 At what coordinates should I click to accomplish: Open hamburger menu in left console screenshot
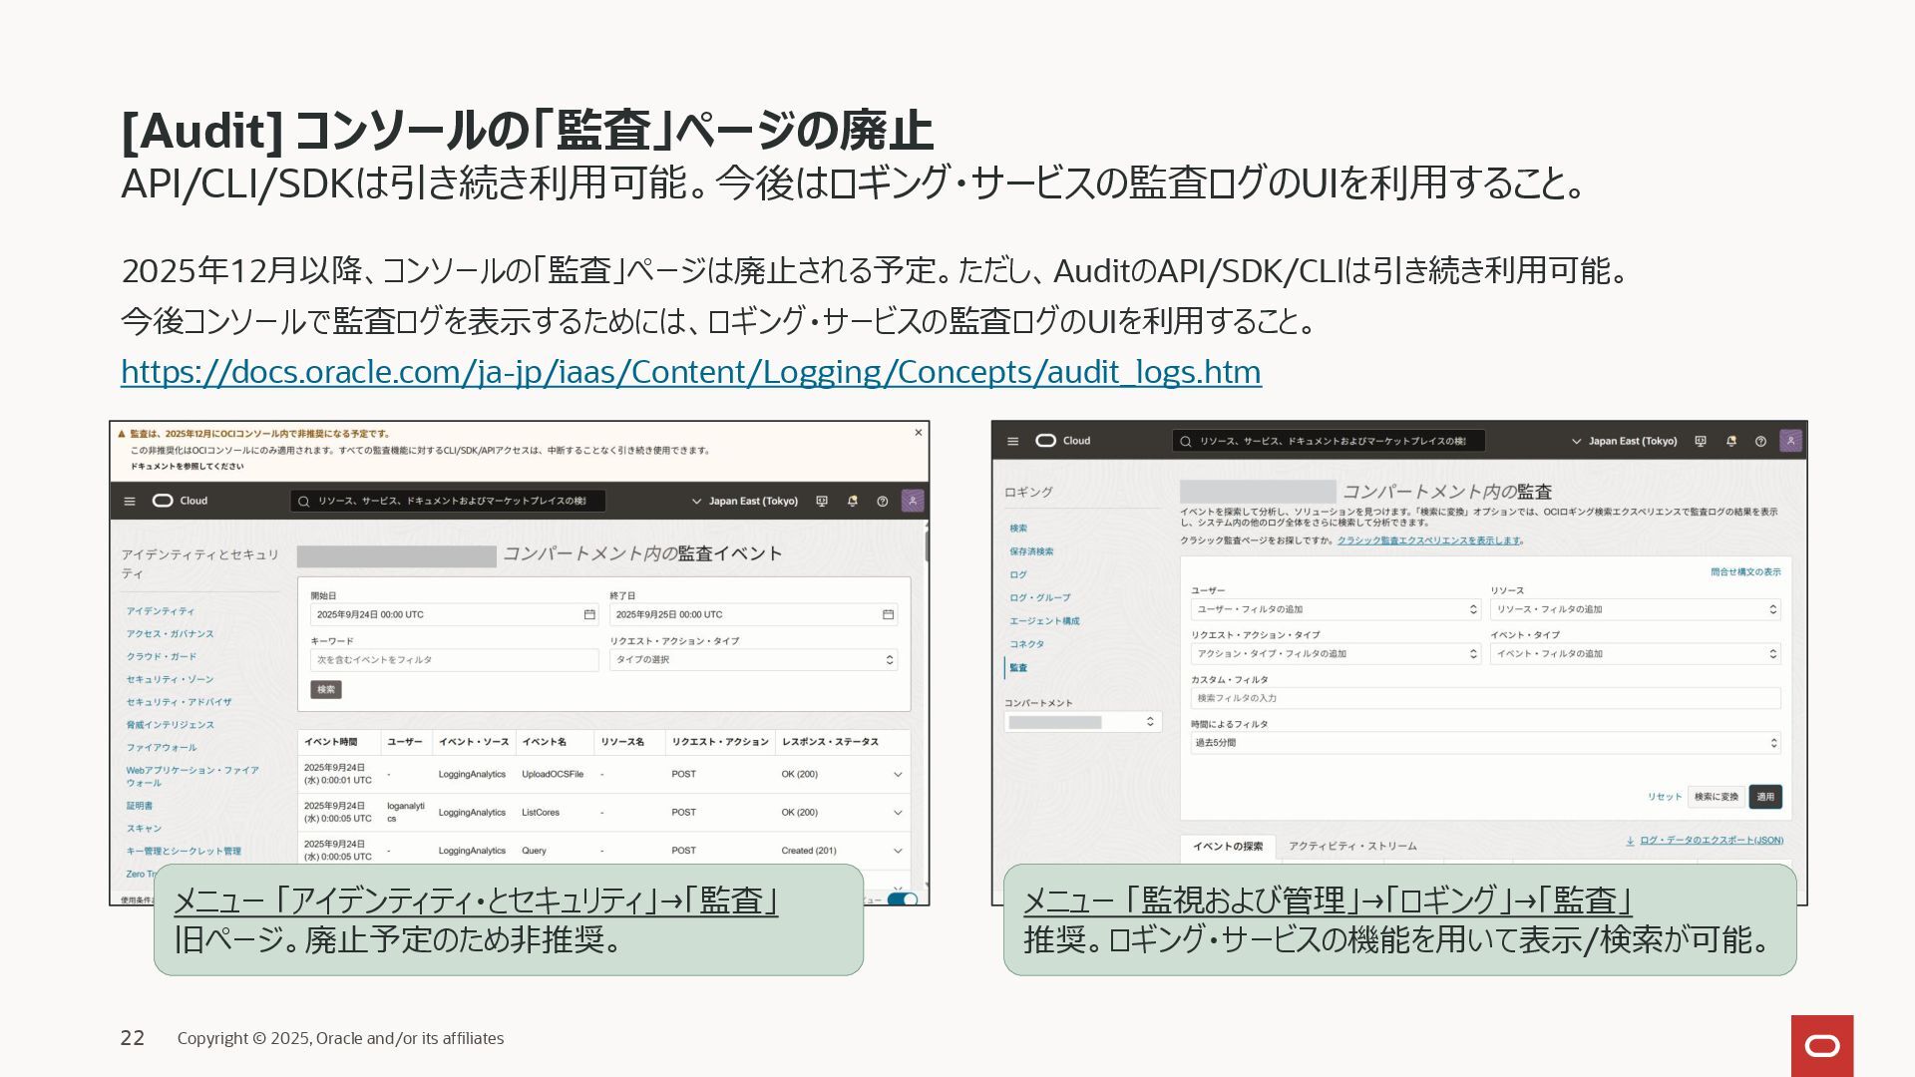click(130, 501)
